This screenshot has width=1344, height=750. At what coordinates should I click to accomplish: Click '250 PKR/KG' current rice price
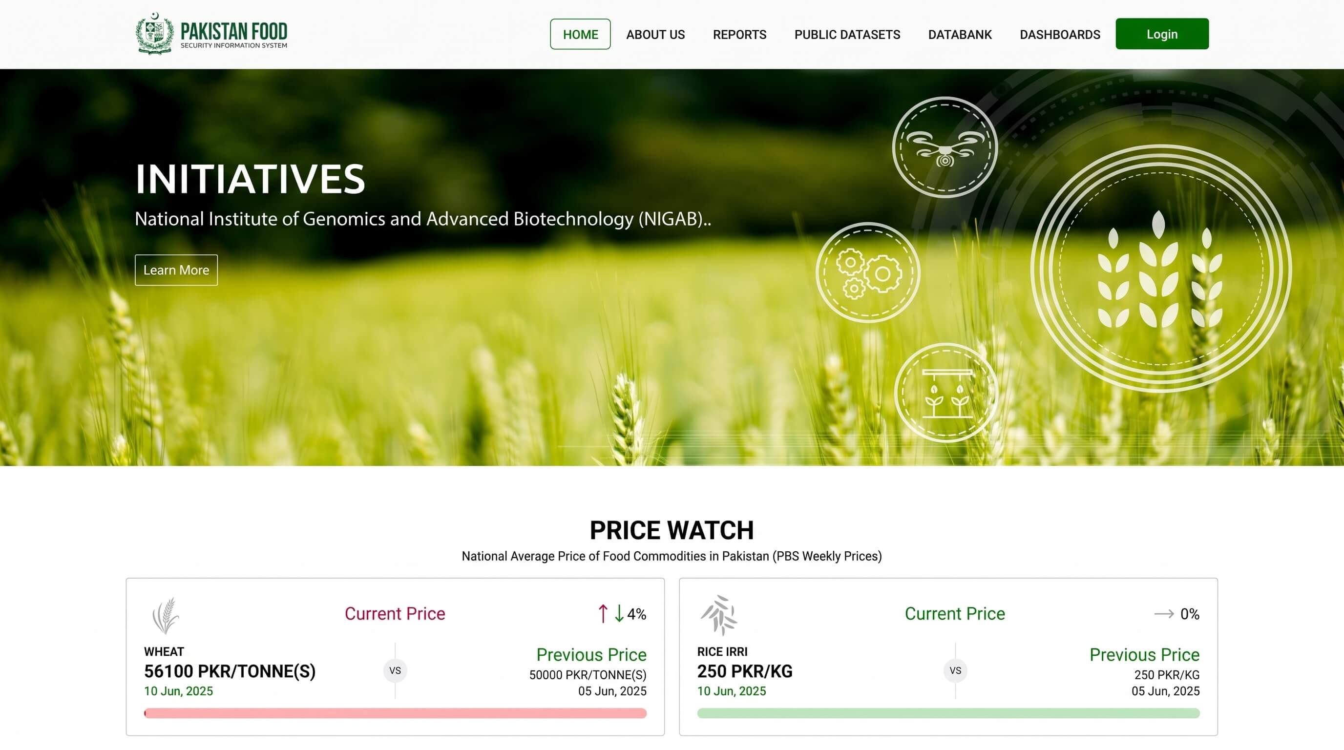744,671
